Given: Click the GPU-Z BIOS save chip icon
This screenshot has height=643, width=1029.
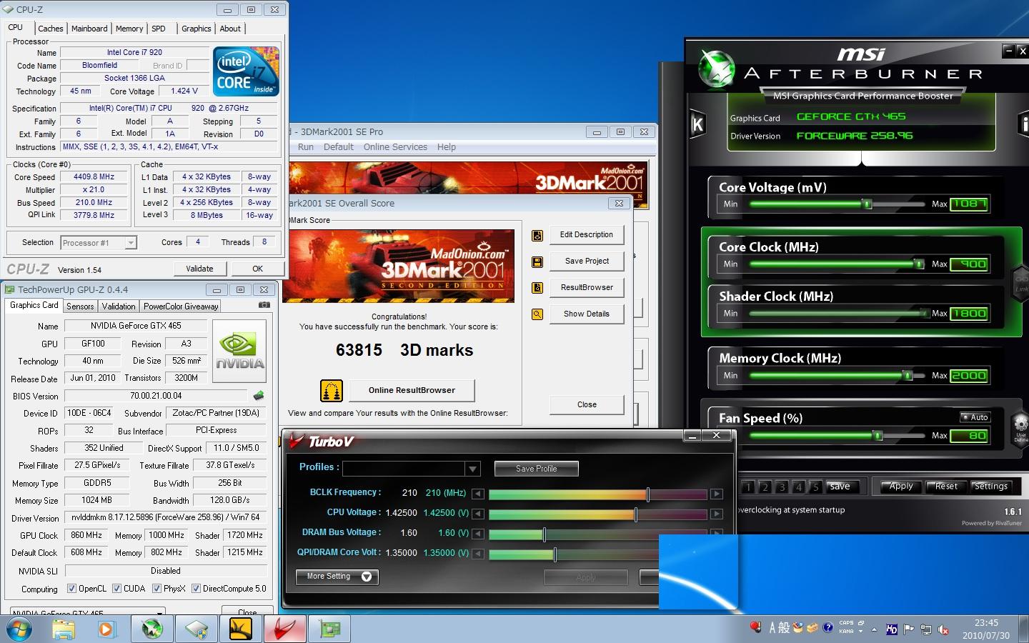Looking at the screenshot, I should [258, 395].
